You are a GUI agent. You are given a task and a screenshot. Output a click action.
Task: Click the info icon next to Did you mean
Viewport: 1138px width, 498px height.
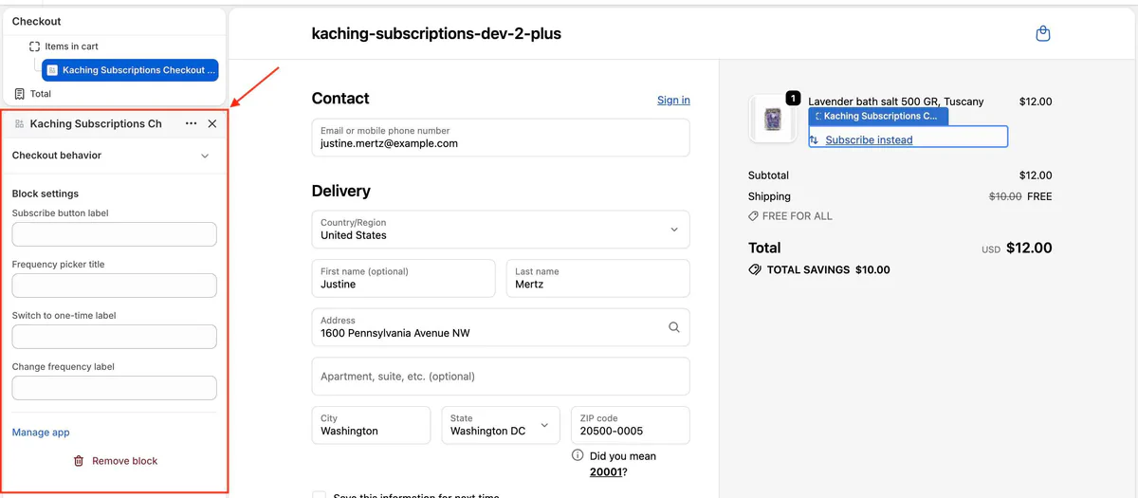[x=578, y=455]
